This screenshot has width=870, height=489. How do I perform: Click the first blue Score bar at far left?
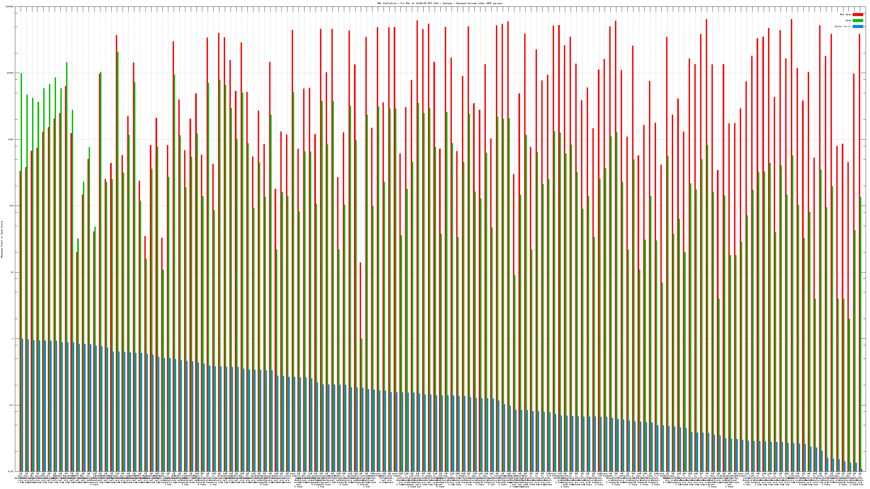click(x=23, y=405)
